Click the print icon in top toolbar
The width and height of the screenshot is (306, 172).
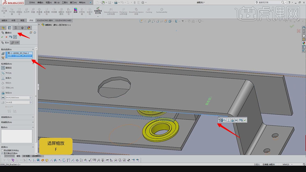116,2
